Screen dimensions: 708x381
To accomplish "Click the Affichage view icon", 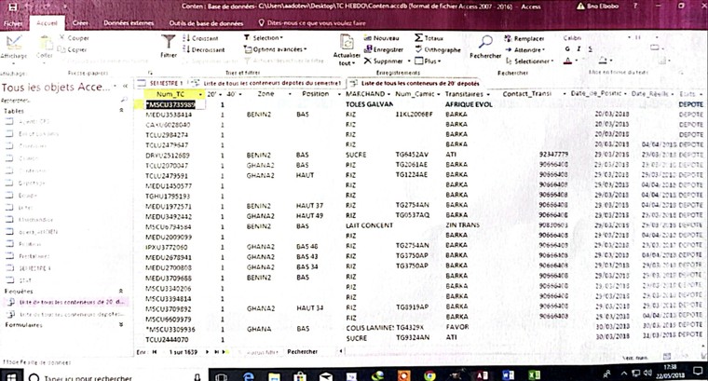I will (x=13, y=44).
